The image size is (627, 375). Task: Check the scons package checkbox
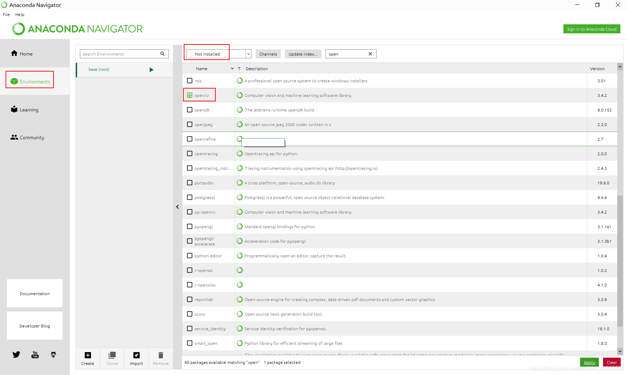[x=190, y=314]
